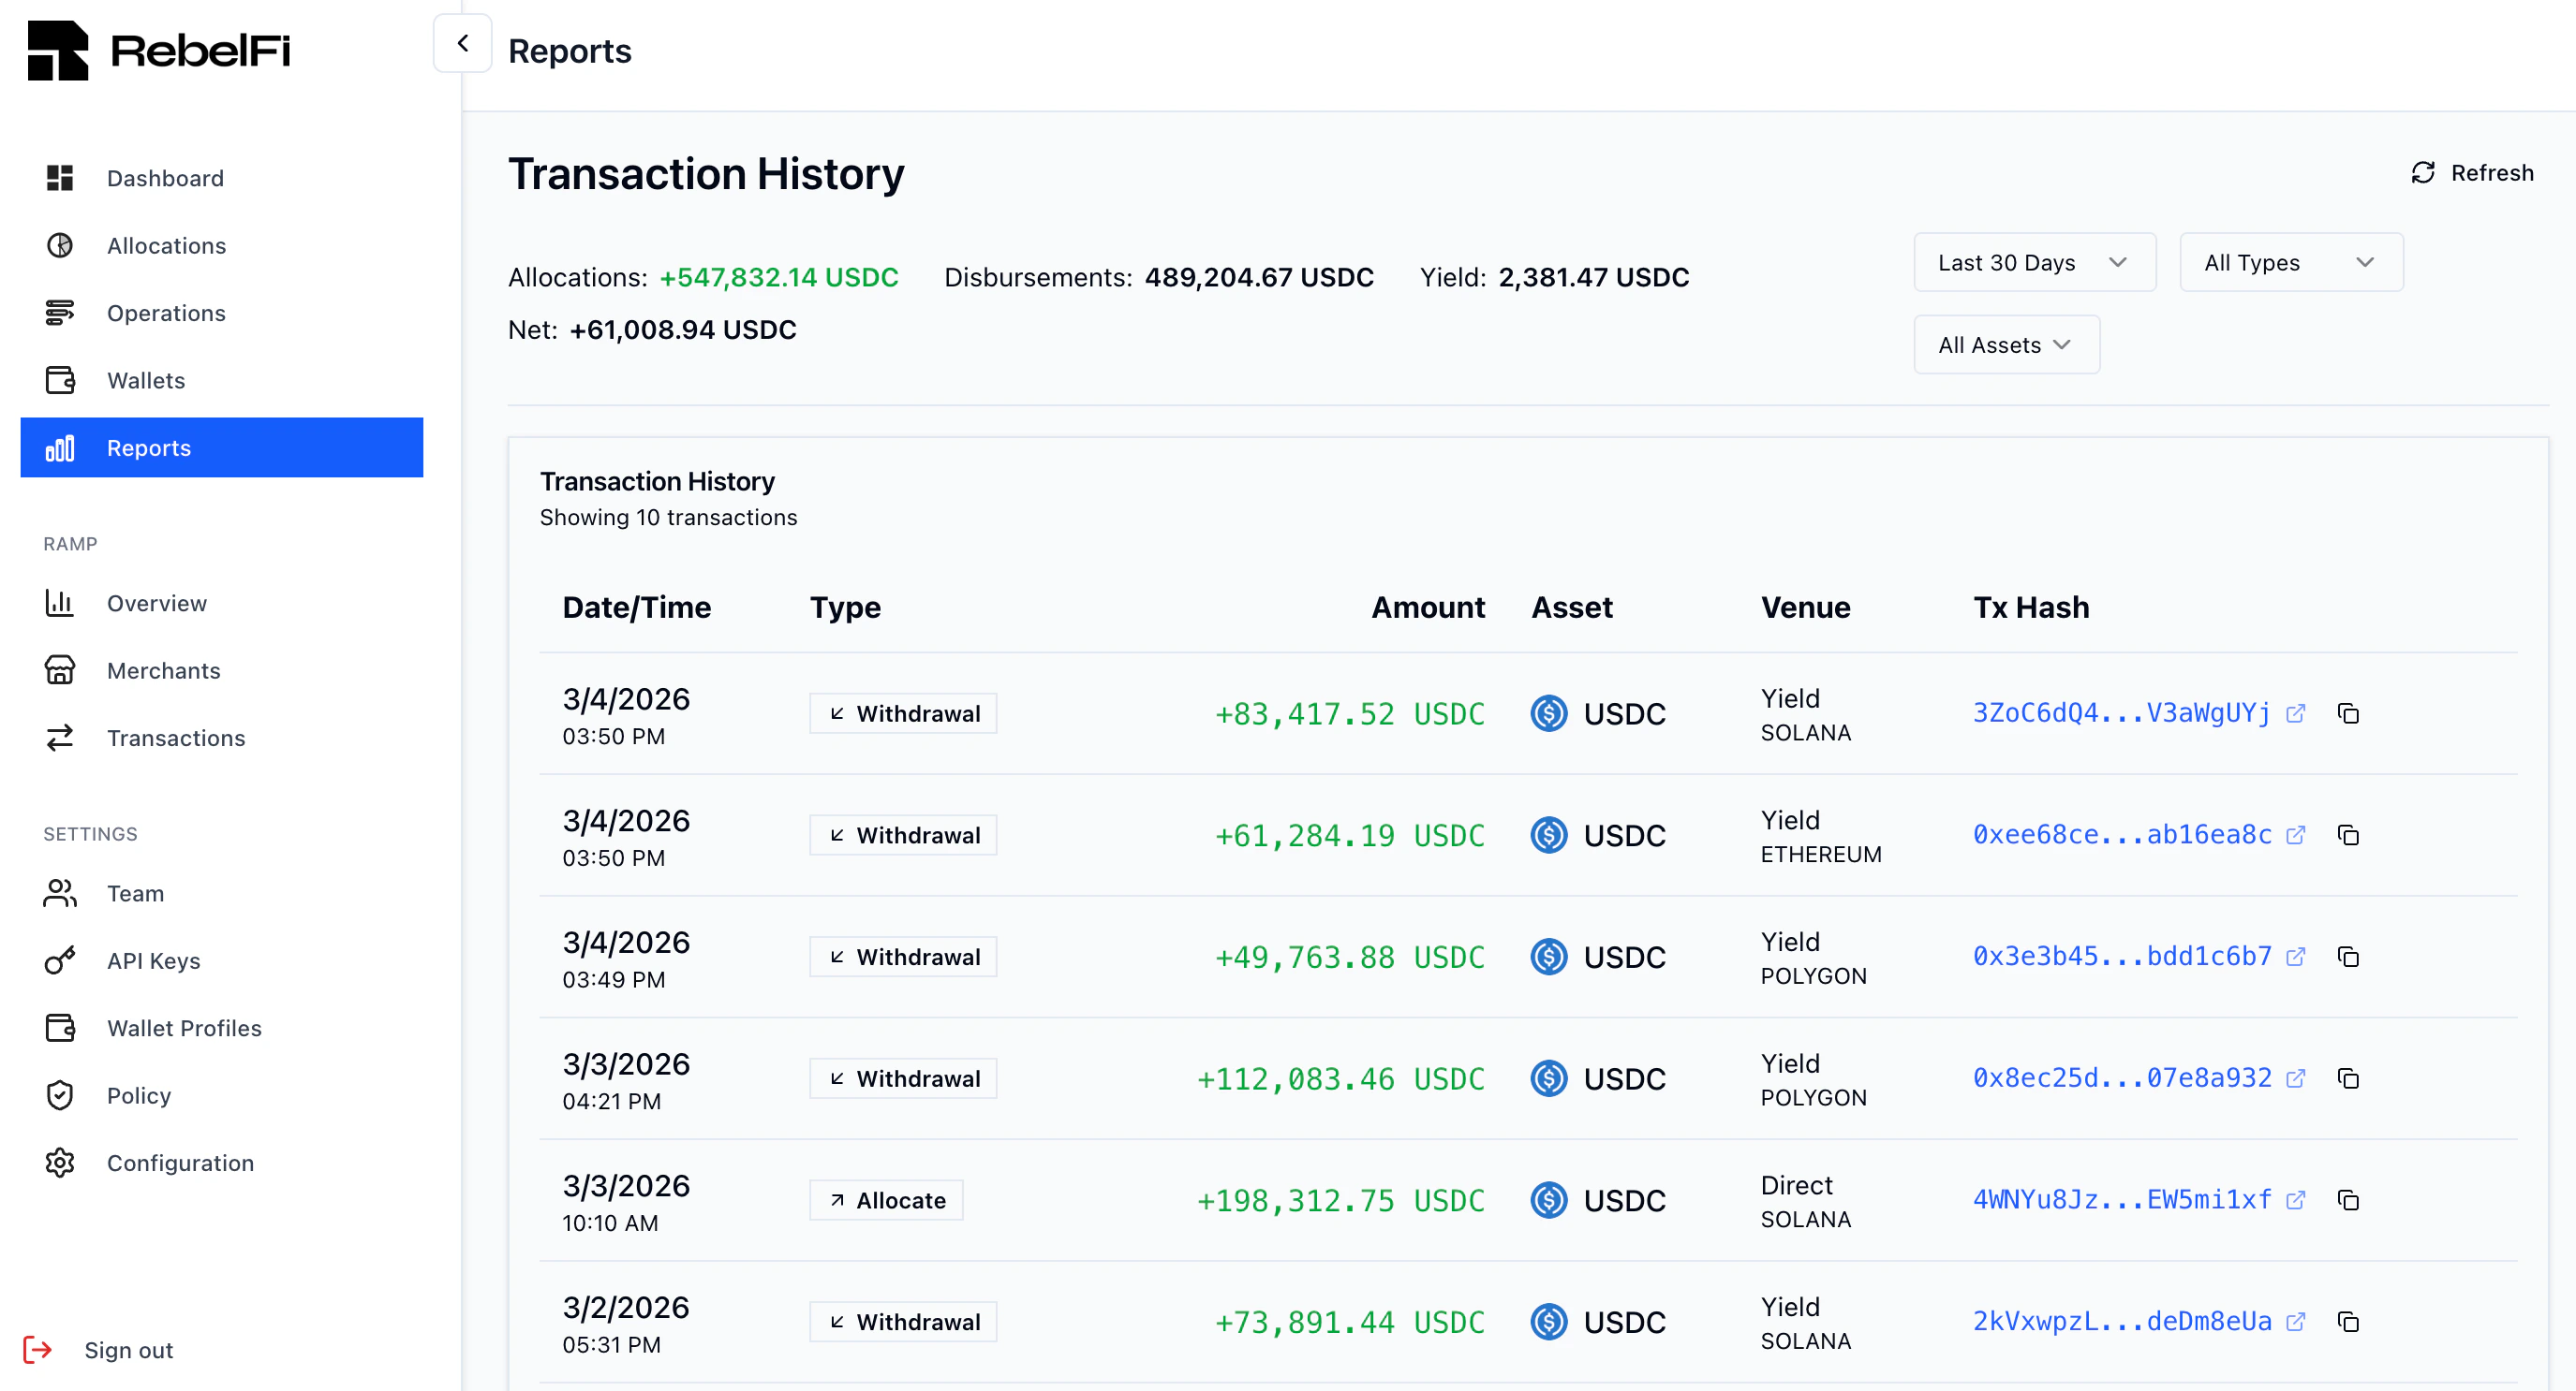Select the Dashboard icon in the sidebar
The image size is (2576, 1391).
[x=60, y=178]
